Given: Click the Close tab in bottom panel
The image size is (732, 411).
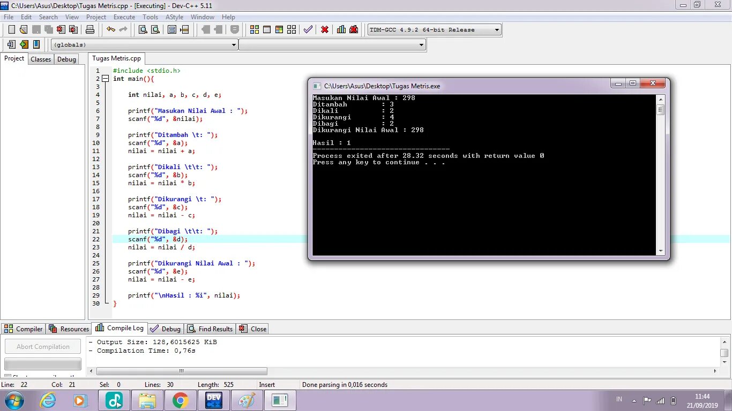Looking at the screenshot, I should point(252,329).
